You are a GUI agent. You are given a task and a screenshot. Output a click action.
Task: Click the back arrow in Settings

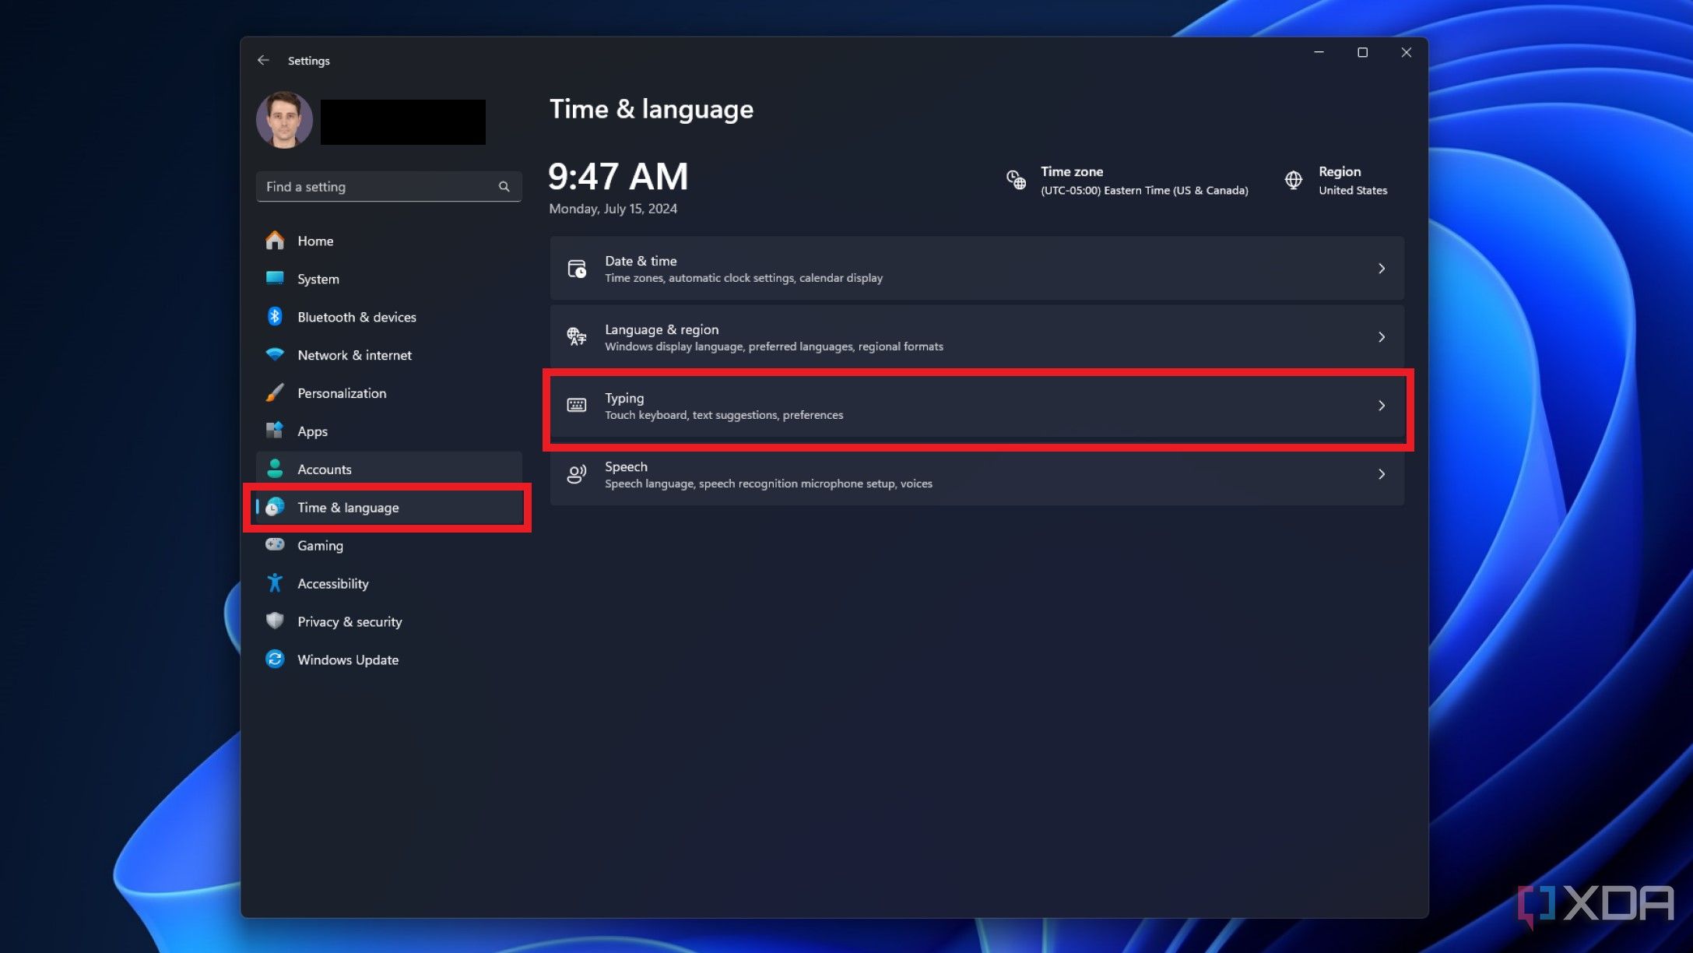coord(263,60)
